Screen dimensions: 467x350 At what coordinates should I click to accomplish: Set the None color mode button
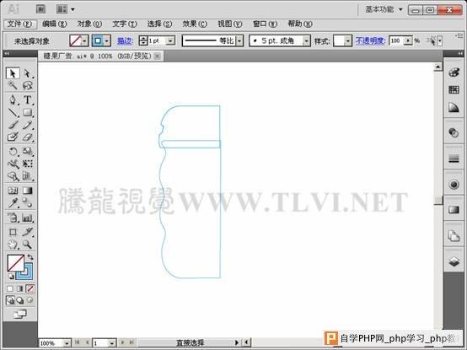click(x=30, y=288)
